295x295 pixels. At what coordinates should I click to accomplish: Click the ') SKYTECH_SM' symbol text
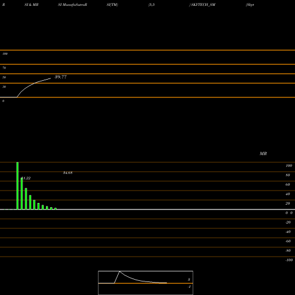(202, 5)
